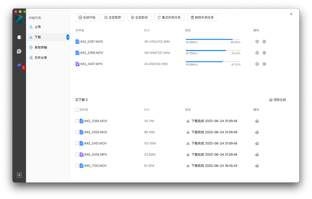312x199 pixels.
Task: Click percentage 73.41% of IMG_2399.MOV
Action: [x=236, y=53]
